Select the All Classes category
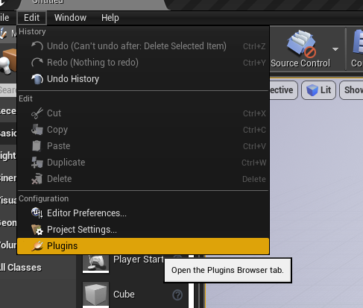 click(21, 268)
